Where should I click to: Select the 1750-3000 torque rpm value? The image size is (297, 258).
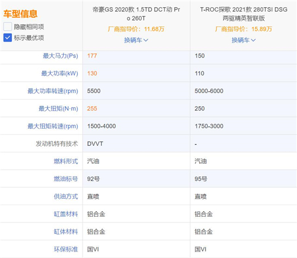click(x=209, y=126)
